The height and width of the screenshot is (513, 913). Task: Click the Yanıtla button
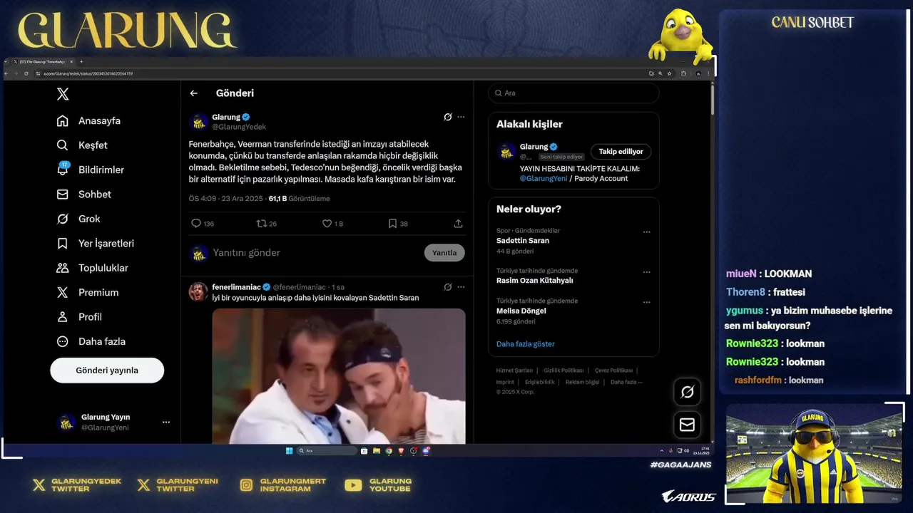point(444,253)
